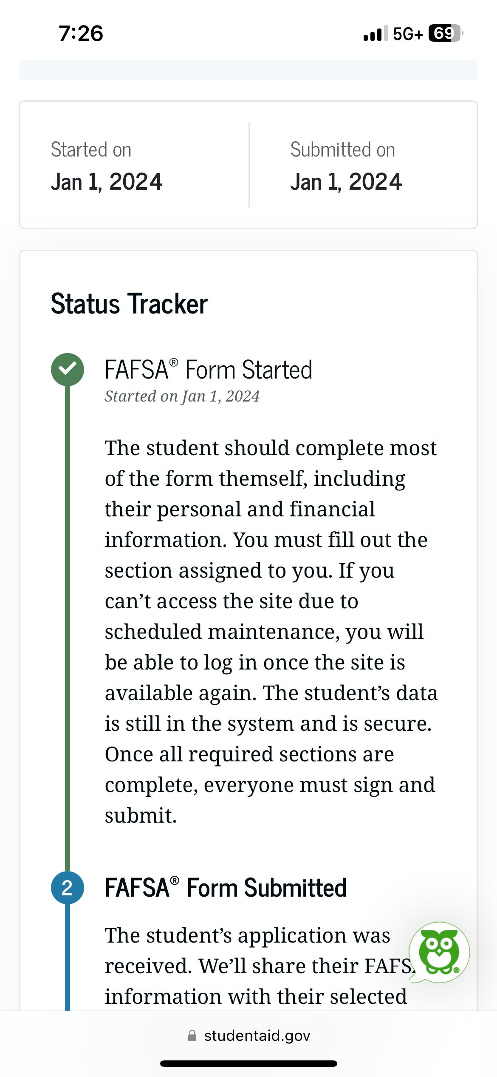497x1077 pixels.
Task: Click the green progress line under step one
Action: 68,617
